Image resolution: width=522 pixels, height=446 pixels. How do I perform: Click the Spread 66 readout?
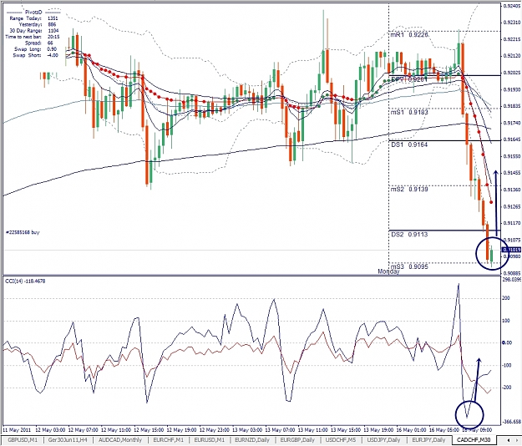39,43
